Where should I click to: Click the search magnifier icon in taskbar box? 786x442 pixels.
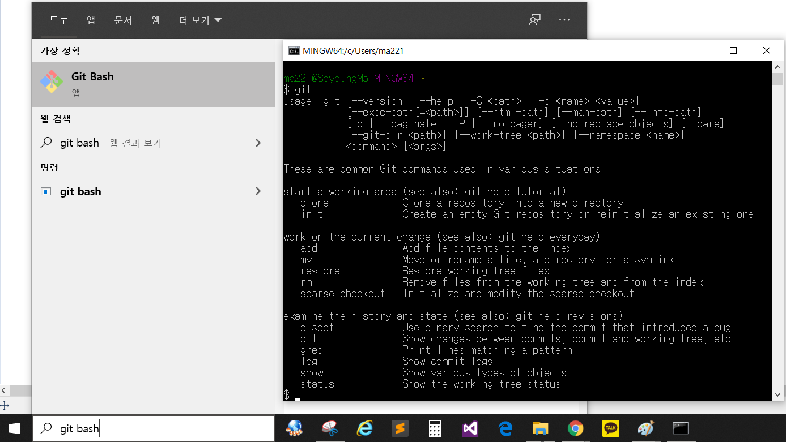(47, 429)
